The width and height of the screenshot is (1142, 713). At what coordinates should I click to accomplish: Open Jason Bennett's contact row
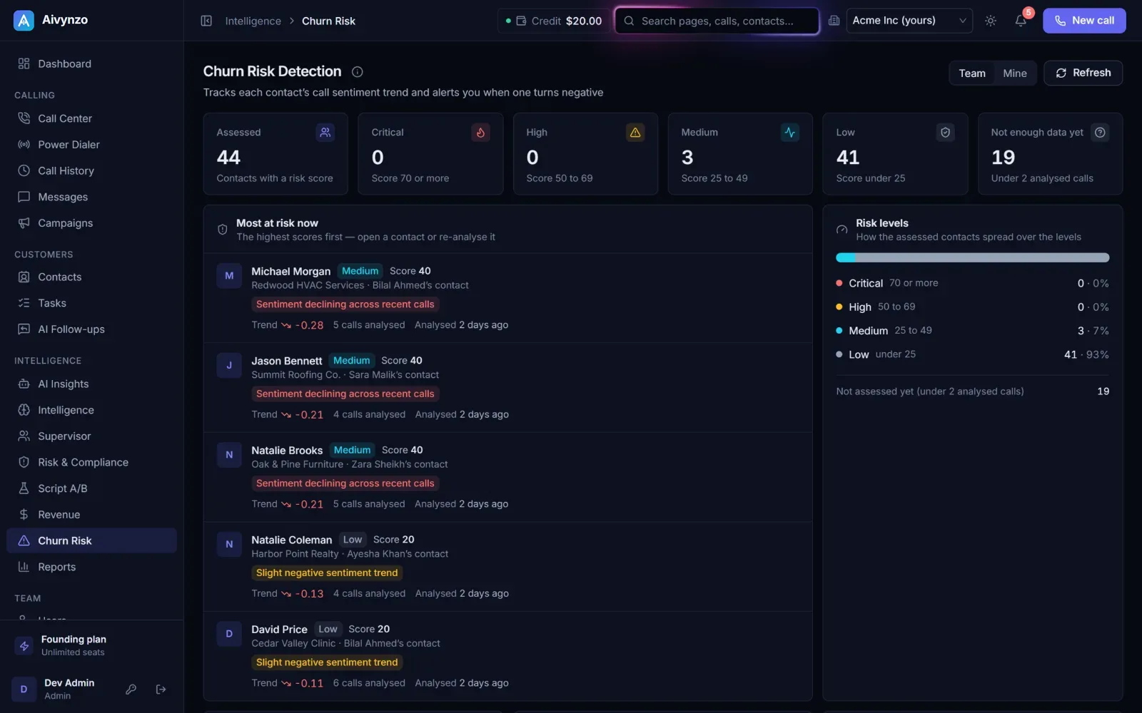(507, 388)
